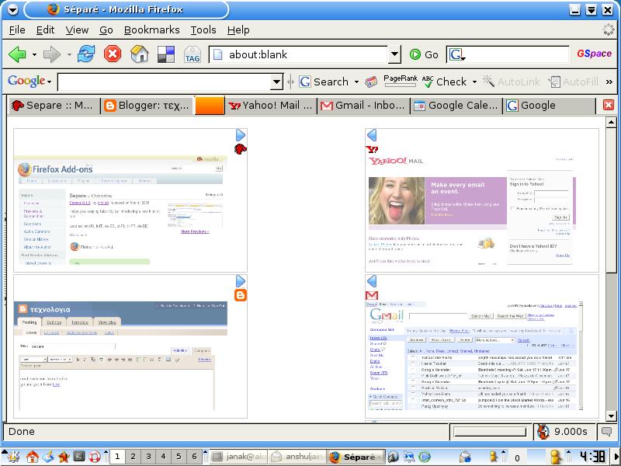Open the Edit menu
This screenshot has height=466, width=621.
click(x=45, y=30)
